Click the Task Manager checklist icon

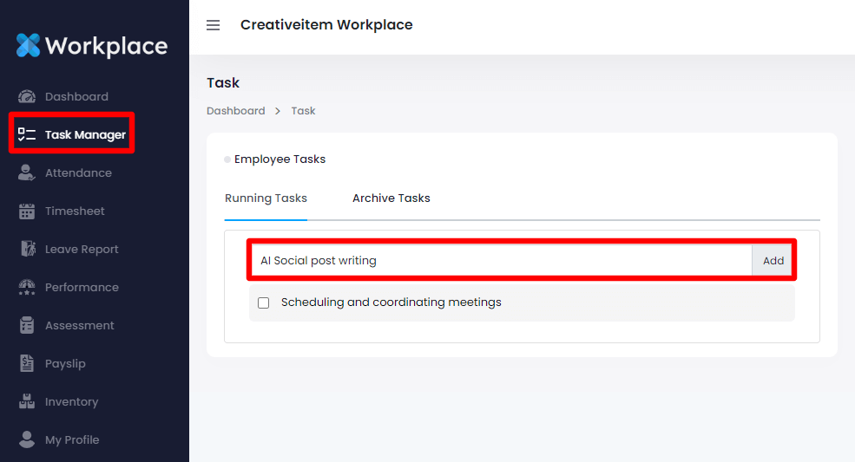tap(27, 134)
